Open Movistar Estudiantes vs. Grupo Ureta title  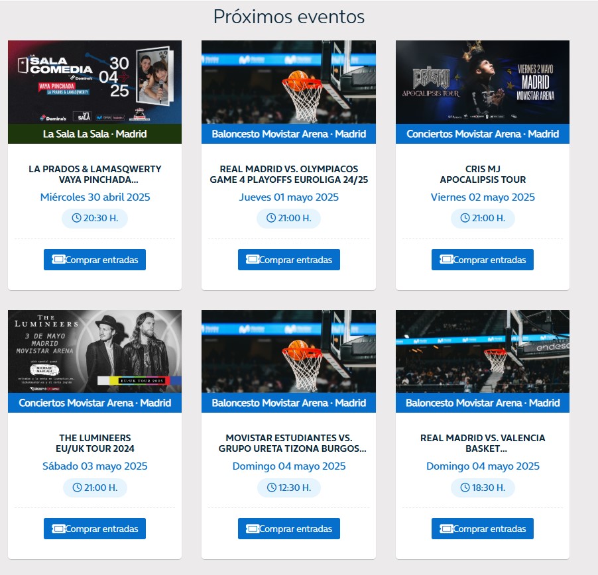[x=292, y=443]
